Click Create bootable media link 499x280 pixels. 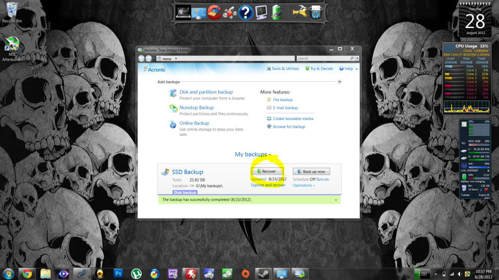pyautogui.click(x=293, y=119)
